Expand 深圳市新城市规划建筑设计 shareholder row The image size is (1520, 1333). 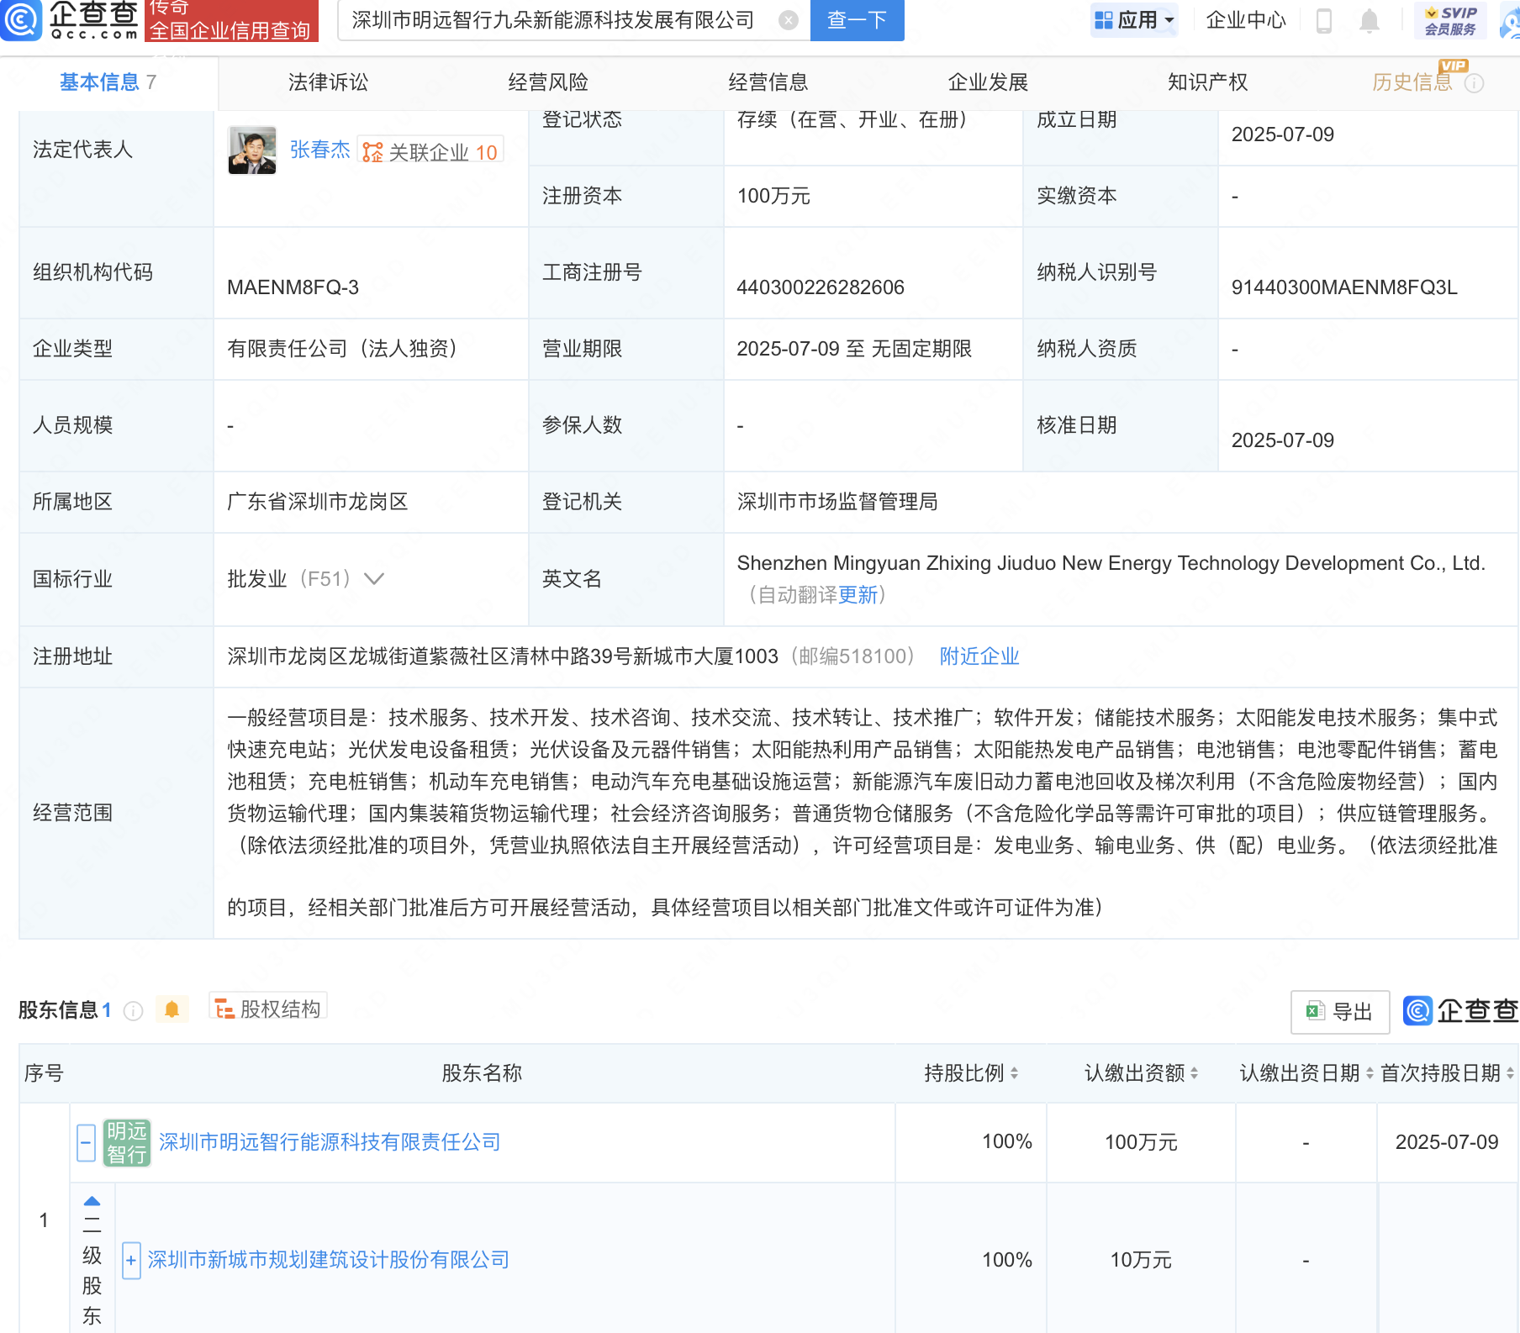[x=131, y=1260]
